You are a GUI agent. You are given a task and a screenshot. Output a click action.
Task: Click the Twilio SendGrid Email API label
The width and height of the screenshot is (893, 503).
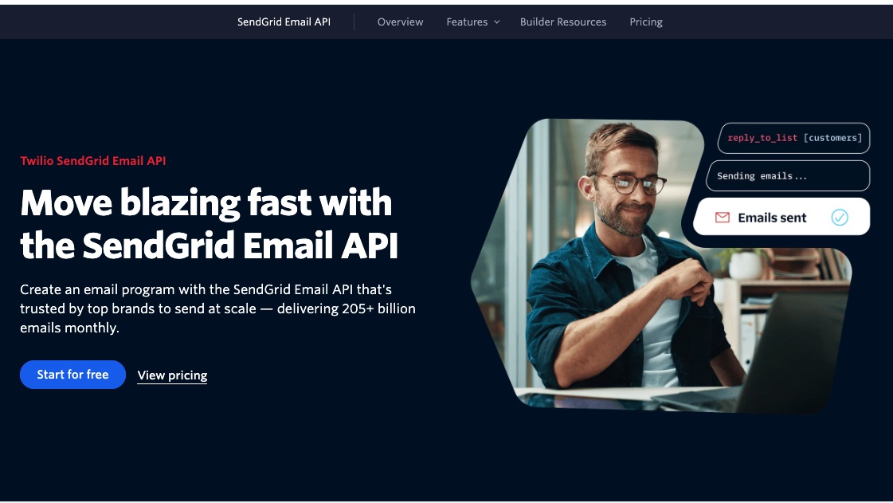point(93,161)
